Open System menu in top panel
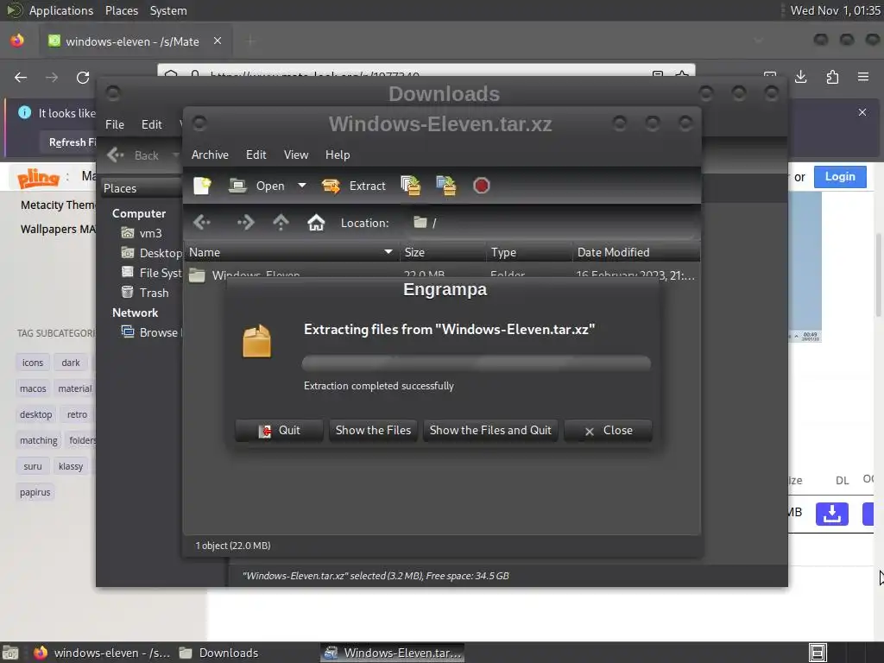This screenshot has width=884, height=663. coord(168,10)
